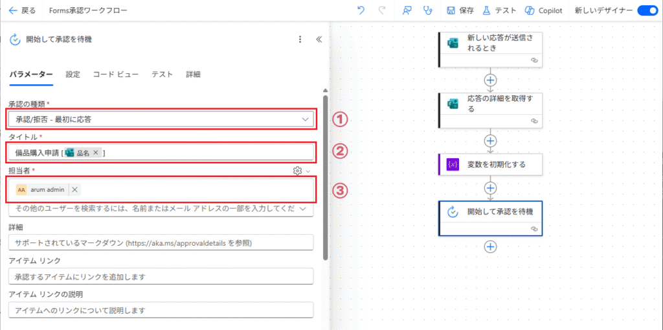Go back with the 戻る arrow
The image size is (663, 330).
(x=22, y=10)
